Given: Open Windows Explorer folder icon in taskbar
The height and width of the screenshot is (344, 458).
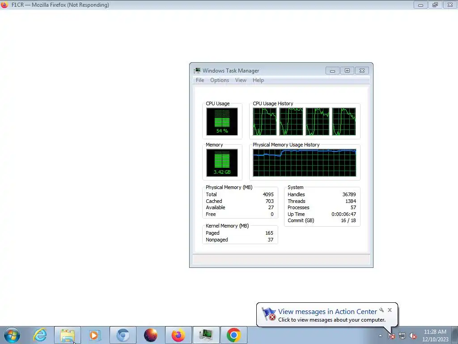Looking at the screenshot, I should pyautogui.click(x=68, y=335).
